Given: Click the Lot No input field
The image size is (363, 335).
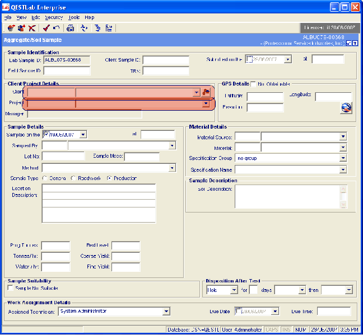Looking at the screenshot, I should point(63,156).
